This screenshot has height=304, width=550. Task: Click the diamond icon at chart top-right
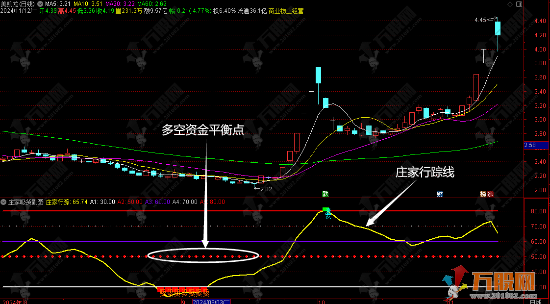510,4
